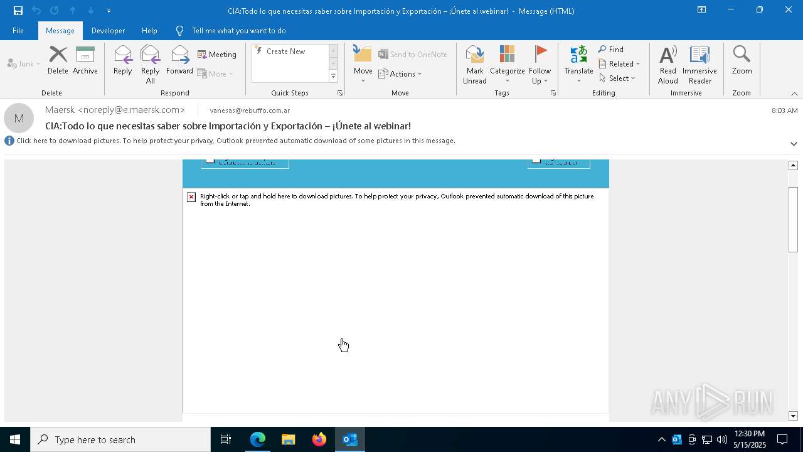Go to next item with down arrow

(91, 10)
